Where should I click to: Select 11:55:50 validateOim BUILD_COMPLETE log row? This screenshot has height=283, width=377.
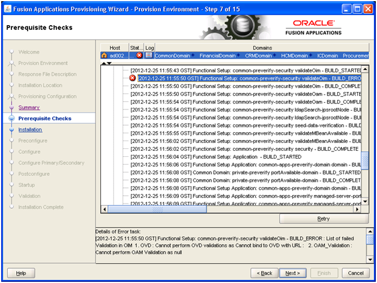246,86
